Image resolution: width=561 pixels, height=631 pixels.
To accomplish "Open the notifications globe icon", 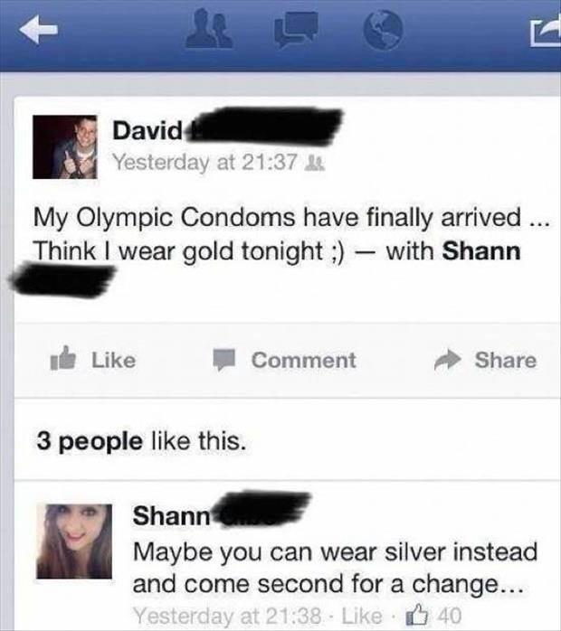I will tap(382, 29).
